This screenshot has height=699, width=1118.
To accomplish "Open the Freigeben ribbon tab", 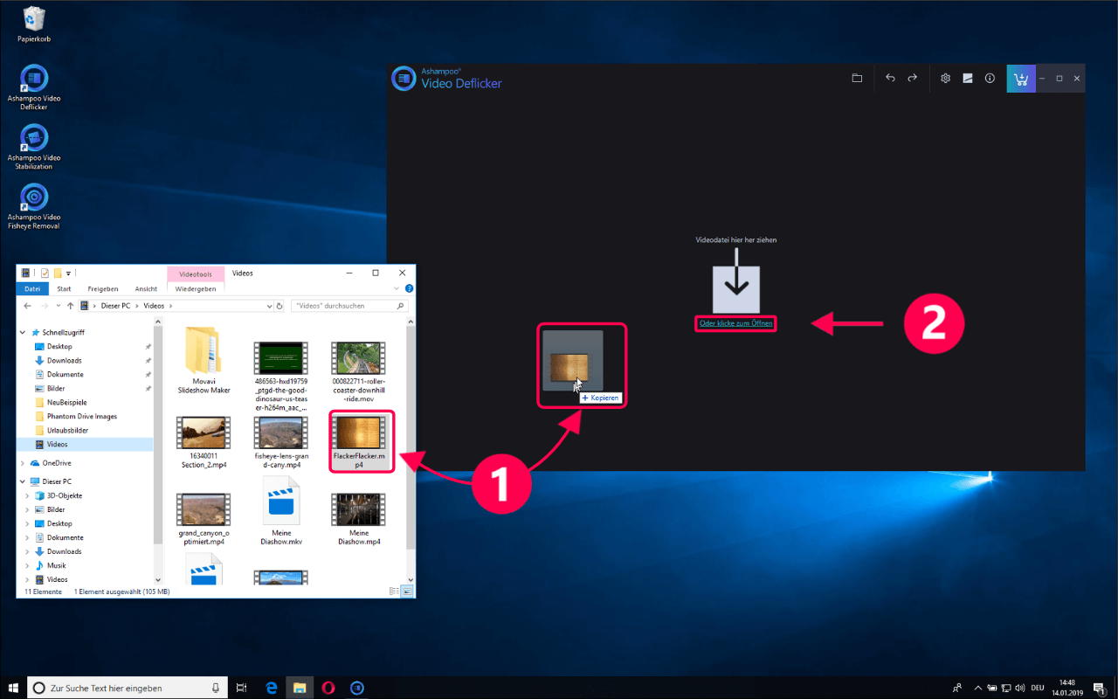I will pos(103,288).
